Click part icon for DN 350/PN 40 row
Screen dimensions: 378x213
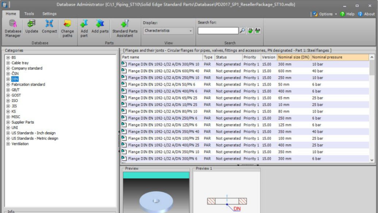[x=124, y=132]
